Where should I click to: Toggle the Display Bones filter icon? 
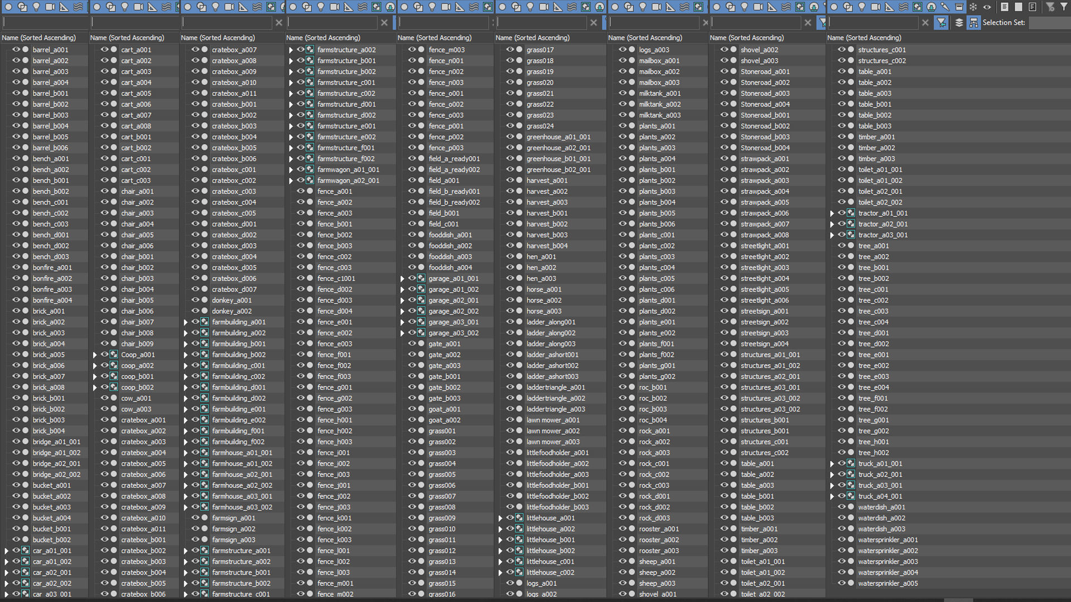click(x=945, y=7)
